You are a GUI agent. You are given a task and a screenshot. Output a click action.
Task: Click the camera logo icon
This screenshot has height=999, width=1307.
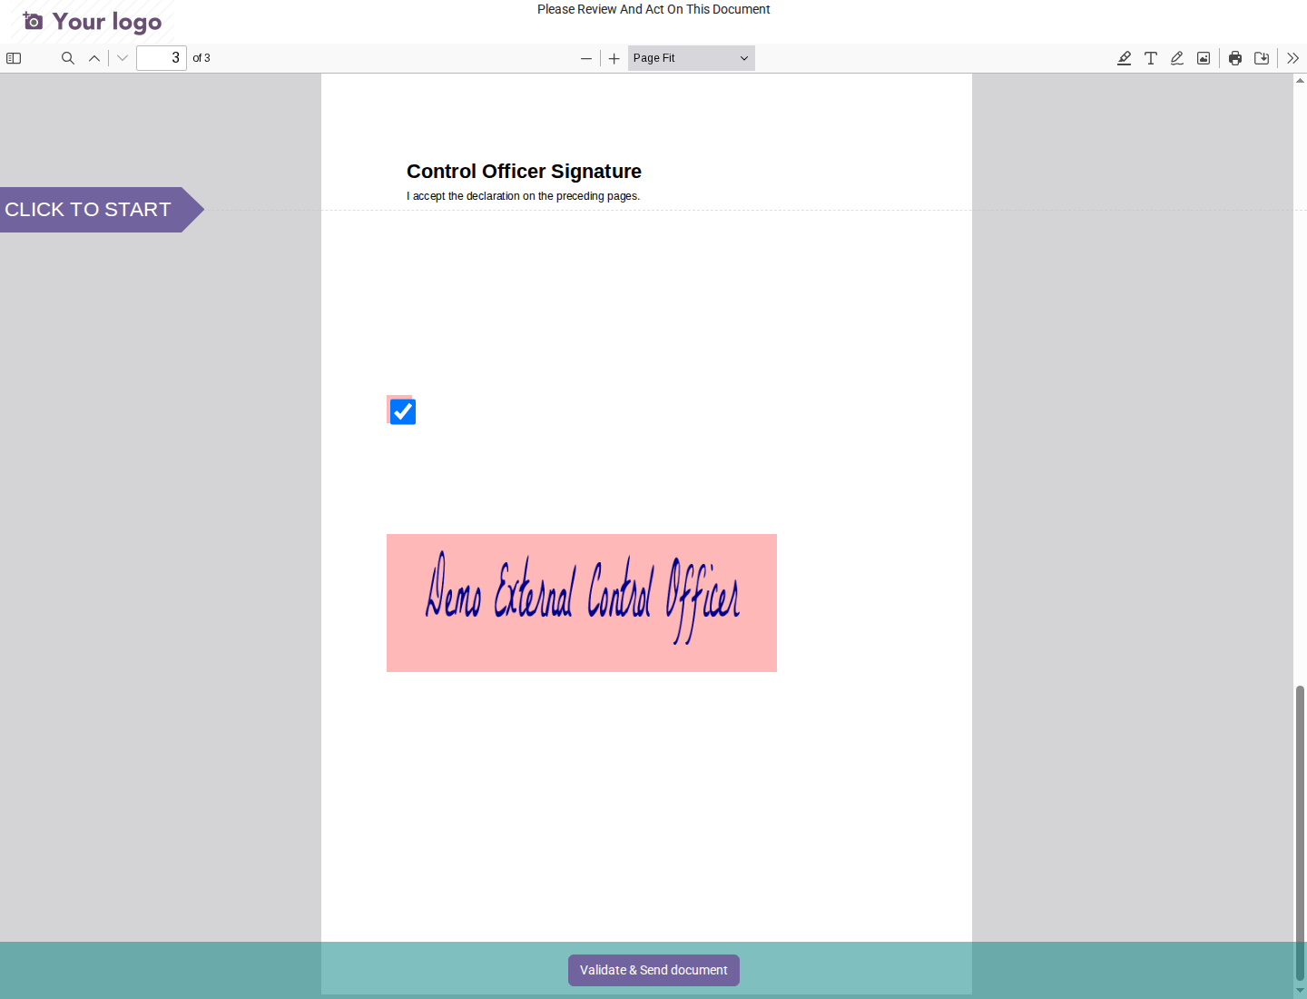(x=33, y=21)
